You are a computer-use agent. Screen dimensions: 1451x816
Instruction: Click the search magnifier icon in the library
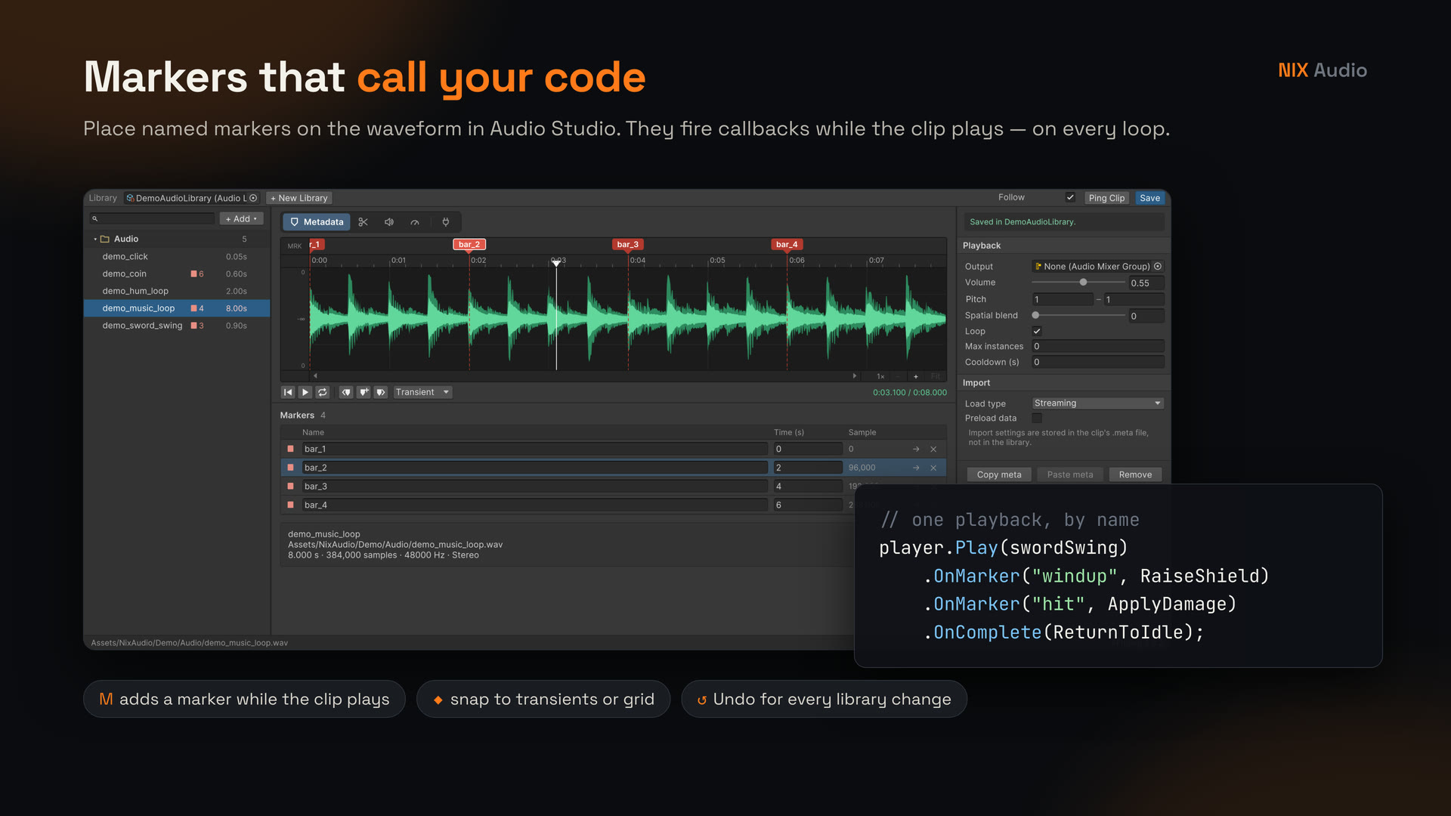(x=95, y=218)
